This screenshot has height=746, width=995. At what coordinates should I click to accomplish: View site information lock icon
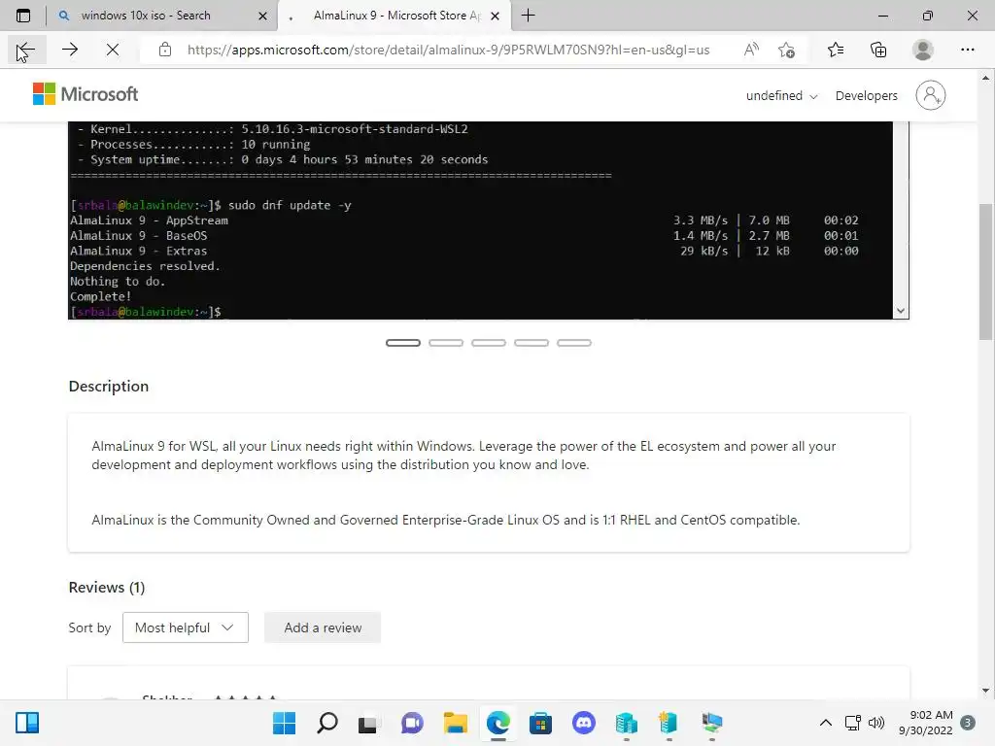pos(165,50)
